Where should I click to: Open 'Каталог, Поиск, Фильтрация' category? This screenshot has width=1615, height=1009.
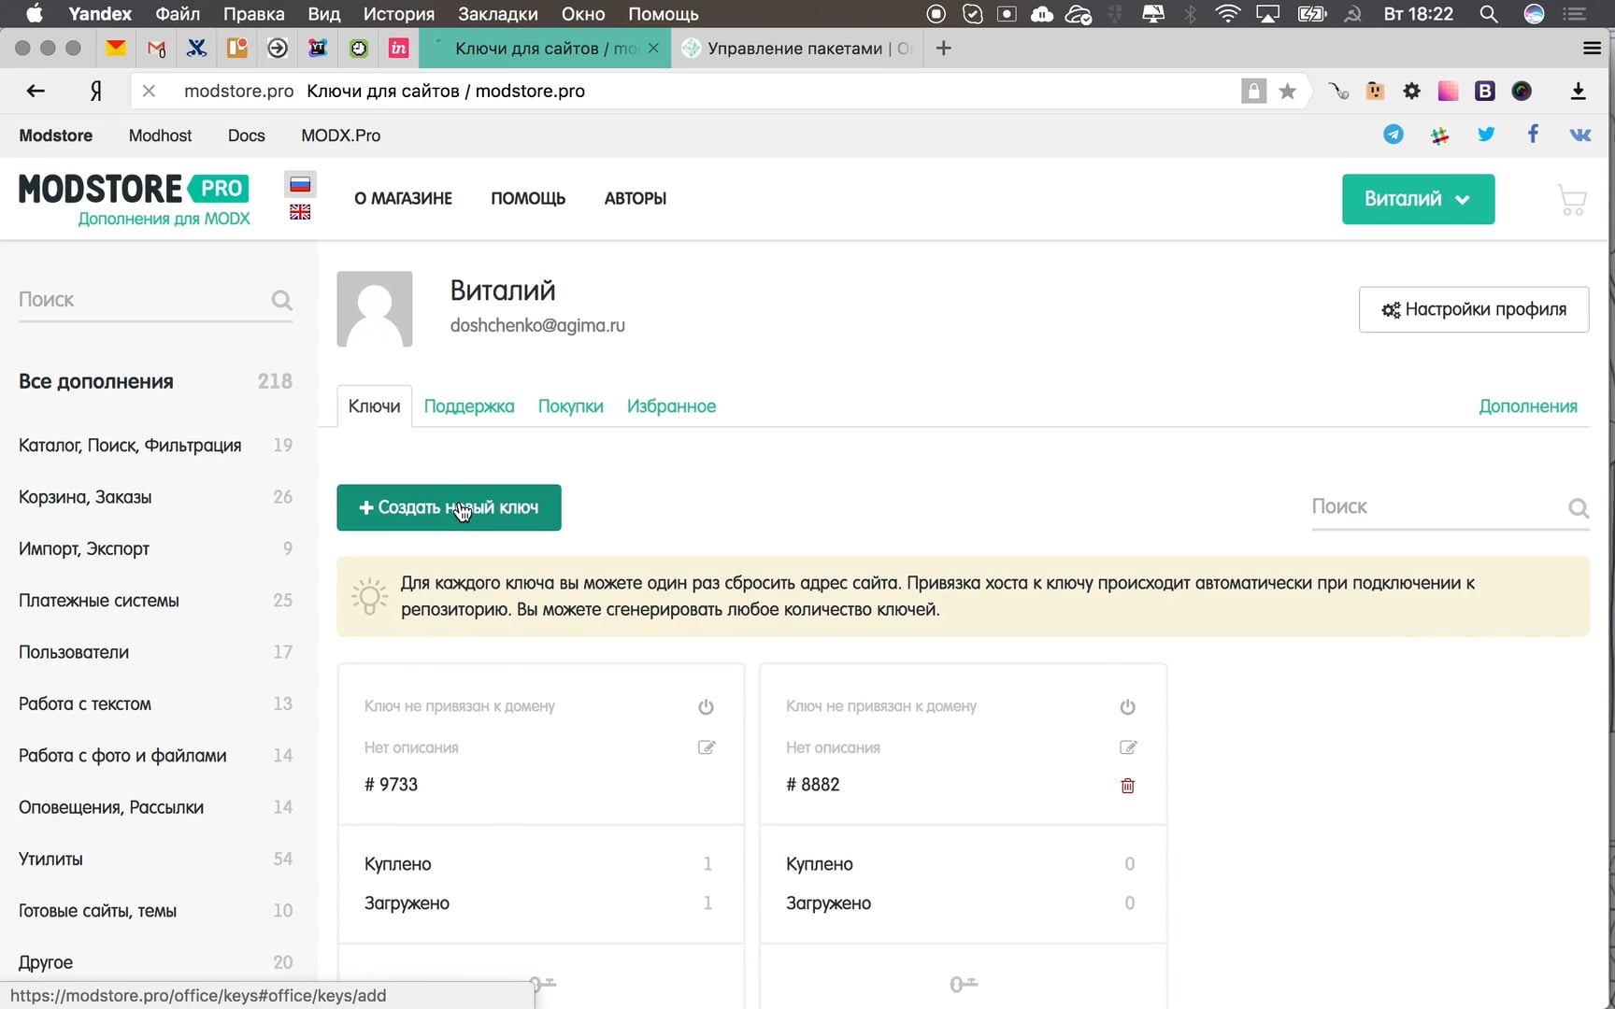click(x=155, y=445)
